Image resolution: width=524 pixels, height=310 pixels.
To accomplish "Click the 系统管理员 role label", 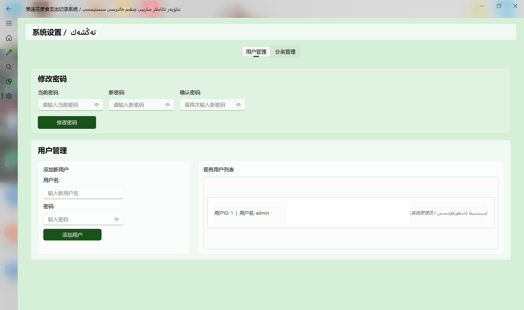I will pos(449,213).
